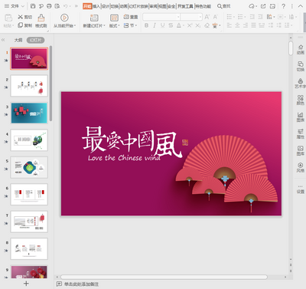
Task: Open the Settings (设置) side panel item
Action: pos(301,189)
